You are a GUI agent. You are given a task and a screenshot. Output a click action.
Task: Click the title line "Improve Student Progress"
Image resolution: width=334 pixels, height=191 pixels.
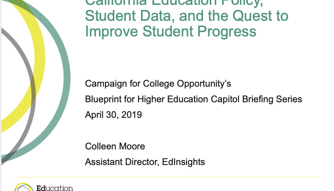(170, 31)
